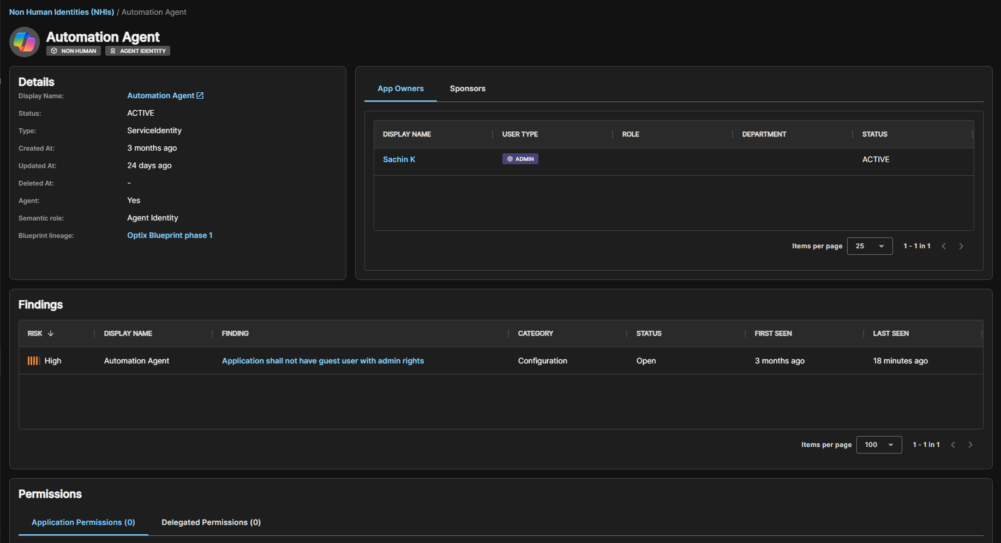The width and height of the screenshot is (1001, 543).
Task: Open the Sachin K owner link
Action: (399, 159)
